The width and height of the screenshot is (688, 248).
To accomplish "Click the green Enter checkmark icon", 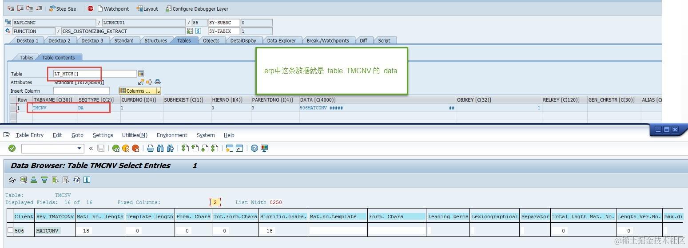I will (12, 148).
